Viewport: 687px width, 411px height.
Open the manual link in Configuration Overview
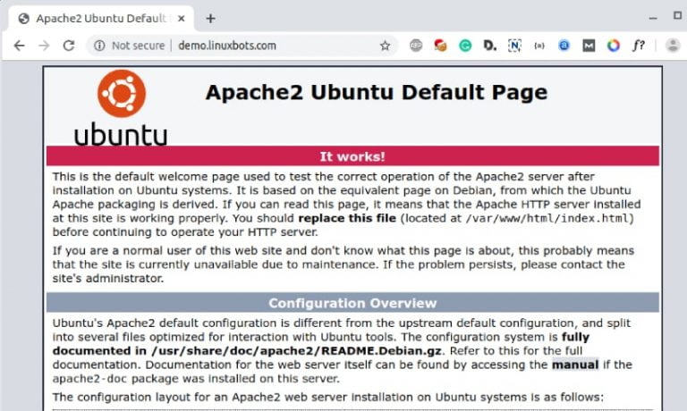[575, 365]
